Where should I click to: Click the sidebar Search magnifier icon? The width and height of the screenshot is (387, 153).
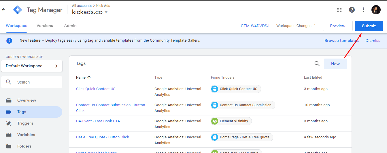tap(9, 82)
